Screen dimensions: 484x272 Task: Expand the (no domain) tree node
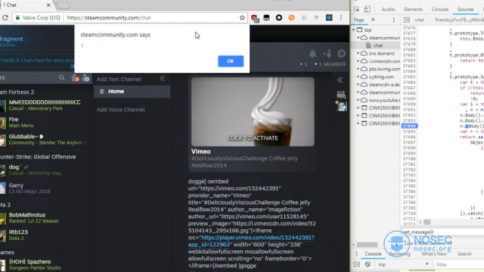point(358,53)
